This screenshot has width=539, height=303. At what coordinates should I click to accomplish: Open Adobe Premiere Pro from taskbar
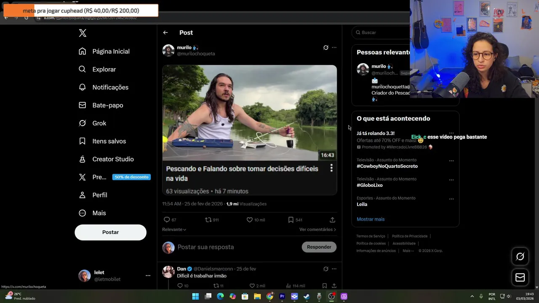click(x=282, y=296)
